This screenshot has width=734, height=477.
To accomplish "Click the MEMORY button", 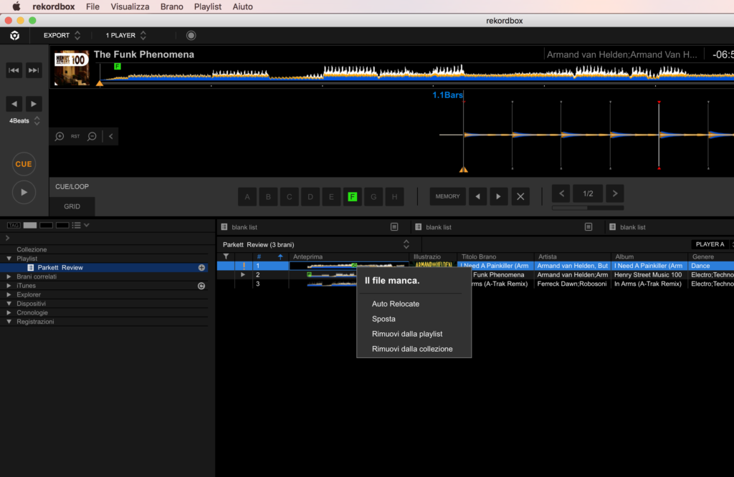I will click(x=448, y=196).
